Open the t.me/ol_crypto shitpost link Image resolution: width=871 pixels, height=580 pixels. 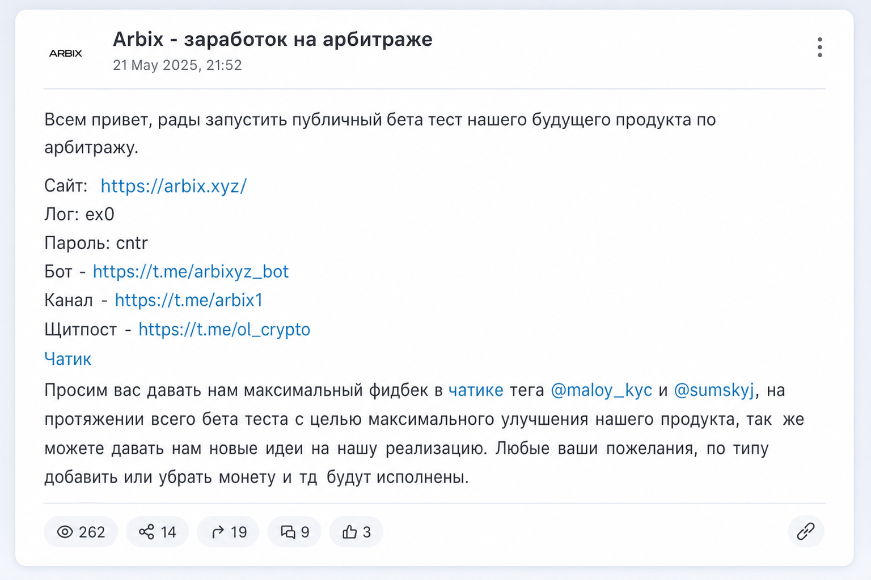(x=224, y=329)
